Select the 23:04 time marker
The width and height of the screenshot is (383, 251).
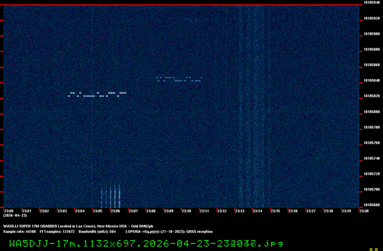80,211
